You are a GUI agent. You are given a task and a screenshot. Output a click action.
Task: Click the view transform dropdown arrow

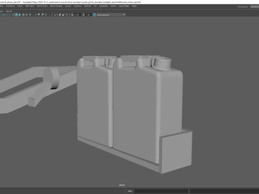tap(124, 15)
